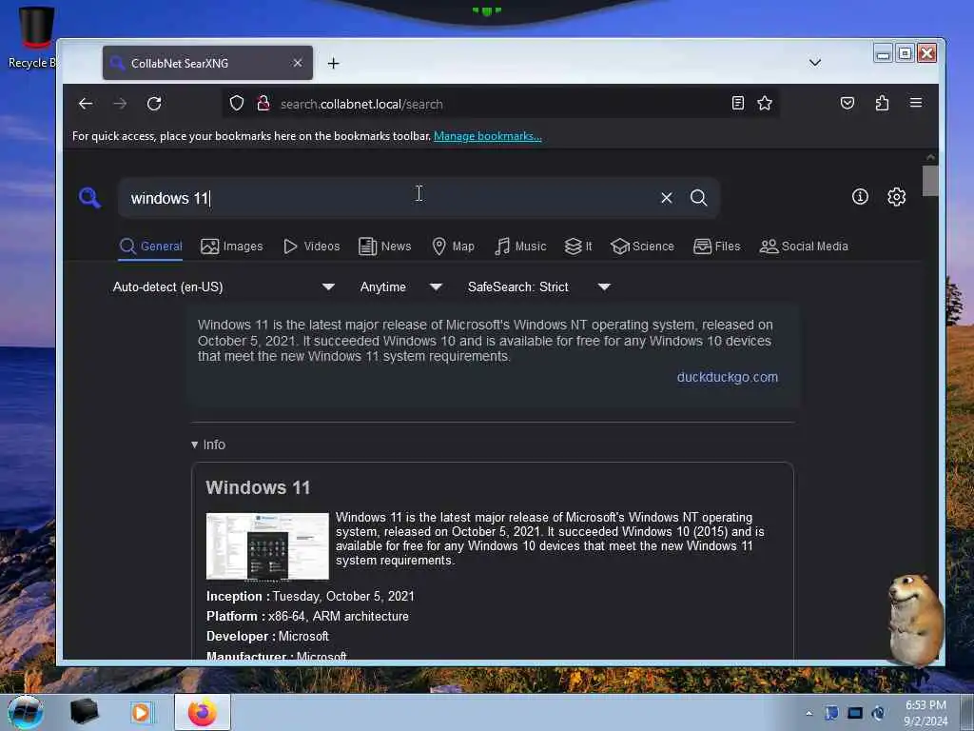The width and height of the screenshot is (974, 731).
Task: Switch to the Files category
Action: click(x=717, y=247)
